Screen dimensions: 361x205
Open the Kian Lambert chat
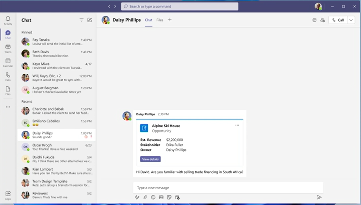tap(57, 171)
